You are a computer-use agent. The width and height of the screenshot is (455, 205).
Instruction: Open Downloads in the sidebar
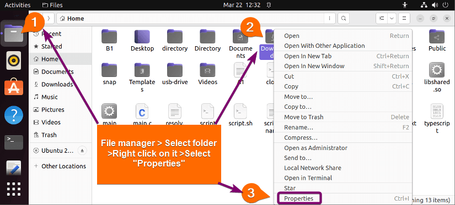[x=61, y=85]
